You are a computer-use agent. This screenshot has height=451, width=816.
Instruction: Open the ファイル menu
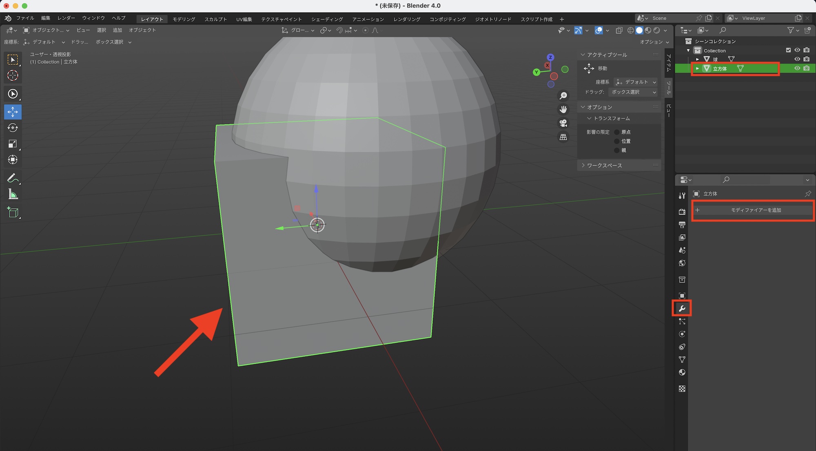tap(25, 18)
